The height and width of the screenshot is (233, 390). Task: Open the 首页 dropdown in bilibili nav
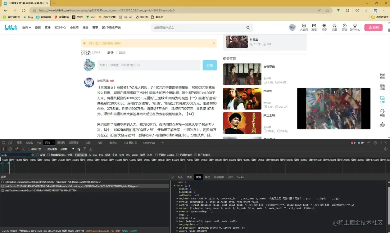pos(26,28)
